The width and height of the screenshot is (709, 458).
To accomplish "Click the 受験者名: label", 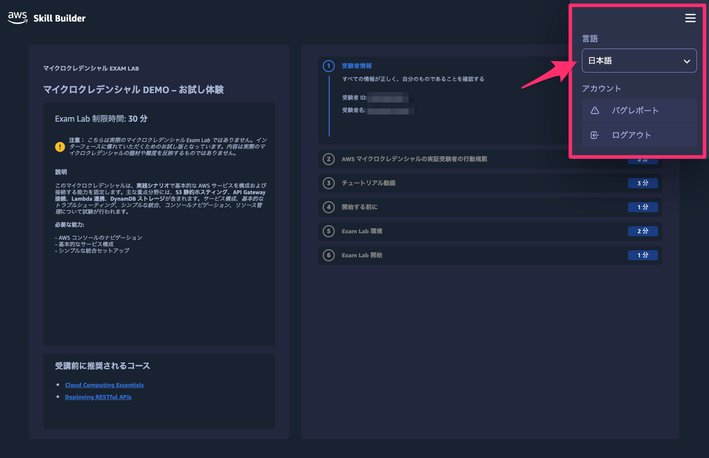I will [x=354, y=110].
